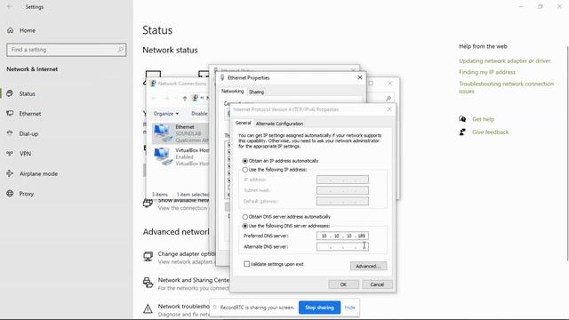Select Ethernet adapter icon in Network Connections
The height and width of the screenshot is (320, 569).
pyautogui.click(x=162, y=133)
